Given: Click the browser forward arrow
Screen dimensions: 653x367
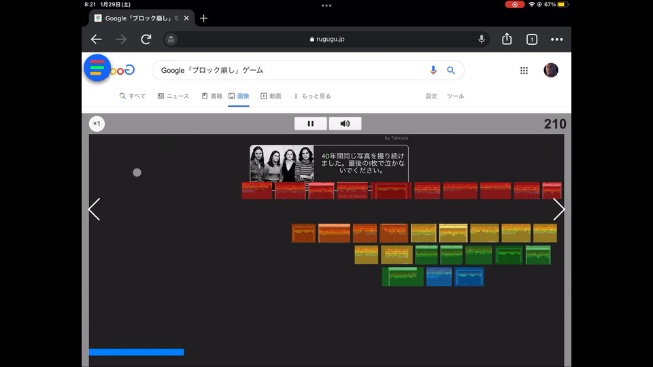Looking at the screenshot, I should 121,39.
